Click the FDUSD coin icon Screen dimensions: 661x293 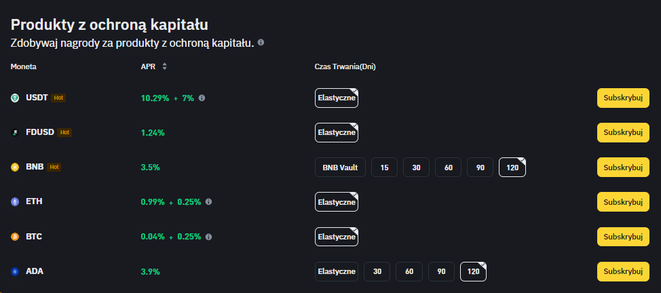15,132
